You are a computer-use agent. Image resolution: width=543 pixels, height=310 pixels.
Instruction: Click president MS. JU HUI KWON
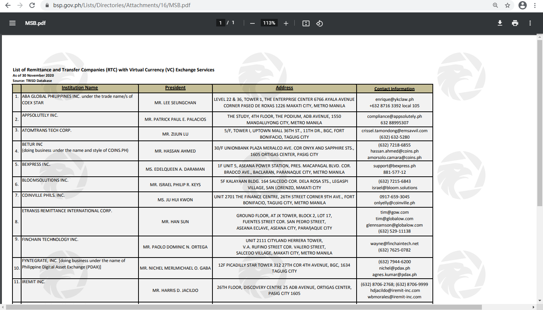coord(175,200)
